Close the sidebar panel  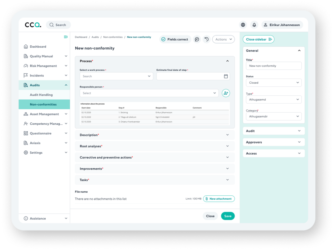click(258, 39)
